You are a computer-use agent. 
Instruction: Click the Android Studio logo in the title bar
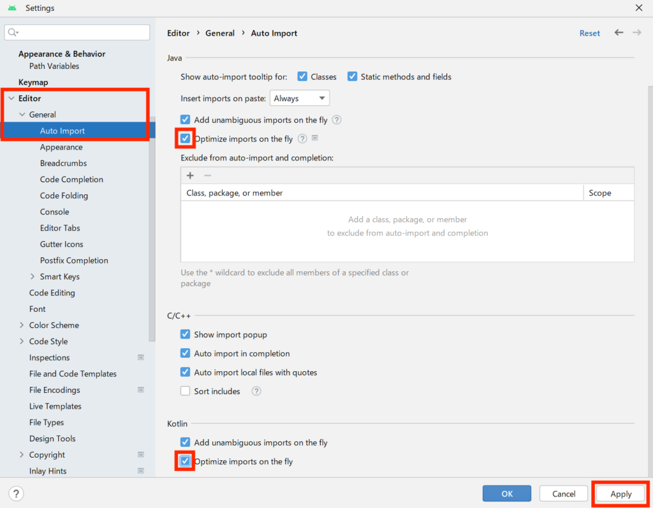[12, 8]
